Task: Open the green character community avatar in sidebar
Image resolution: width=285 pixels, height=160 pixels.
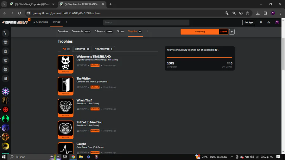Action: click(x=5, y=119)
